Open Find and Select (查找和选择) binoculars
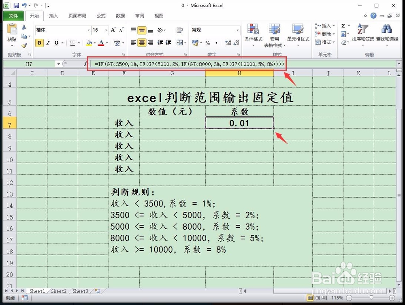 click(x=387, y=35)
